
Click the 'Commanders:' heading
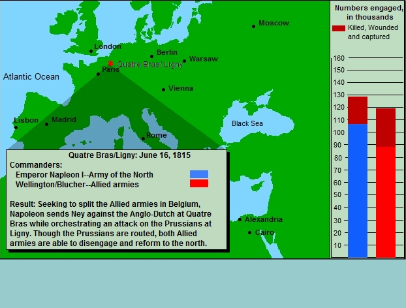pos(36,165)
